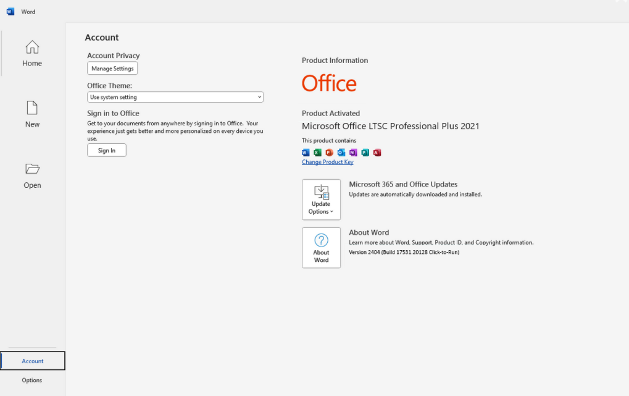629x396 pixels.
Task: Go to the Home page
Action: pos(32,53)
